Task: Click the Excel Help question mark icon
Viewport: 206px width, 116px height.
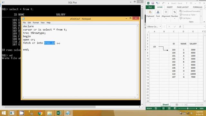Action: click(187, 3)
